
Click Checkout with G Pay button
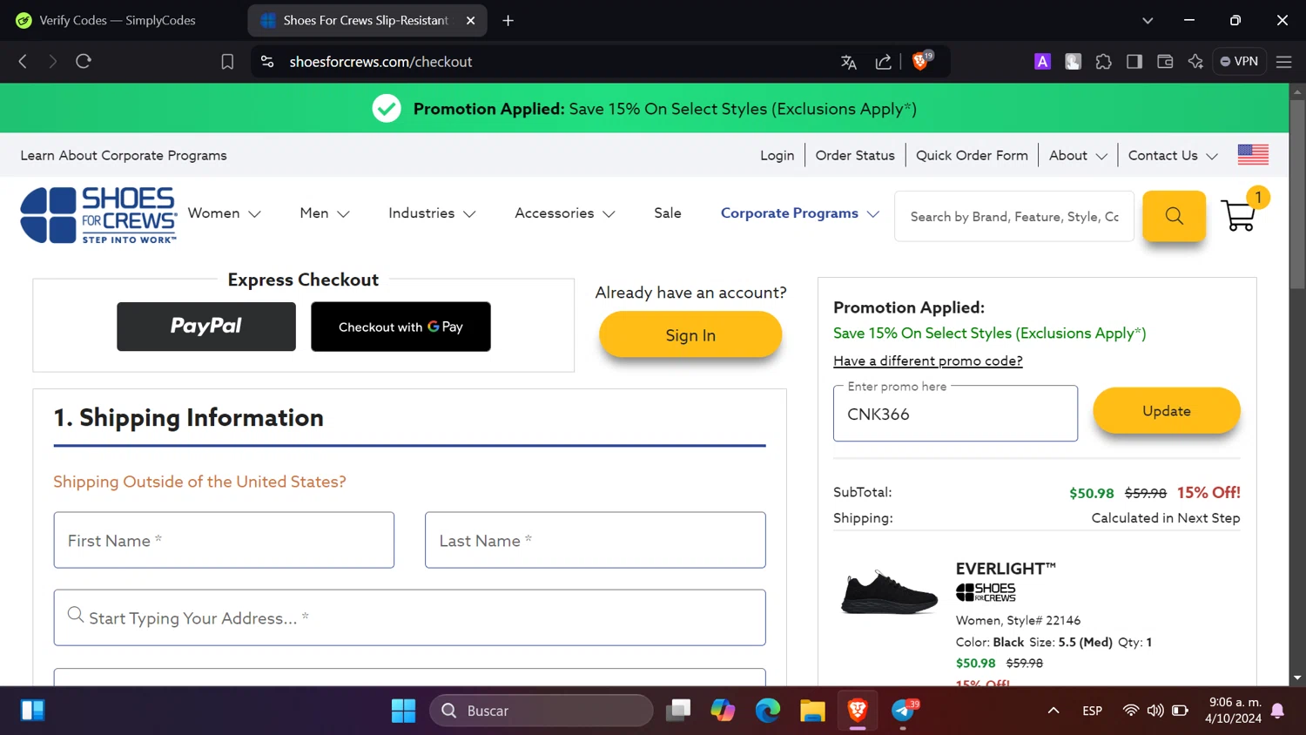401,327
